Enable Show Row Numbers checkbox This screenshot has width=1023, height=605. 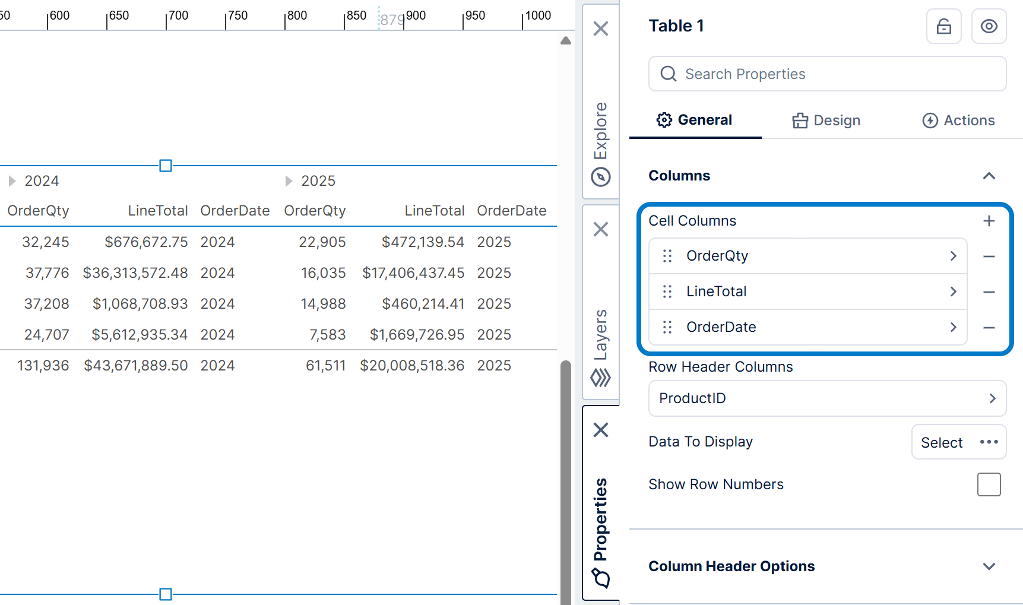(989, 484)
